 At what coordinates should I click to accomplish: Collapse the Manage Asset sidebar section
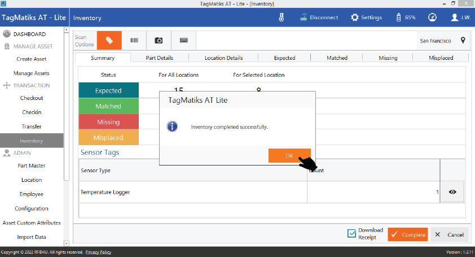32,46
